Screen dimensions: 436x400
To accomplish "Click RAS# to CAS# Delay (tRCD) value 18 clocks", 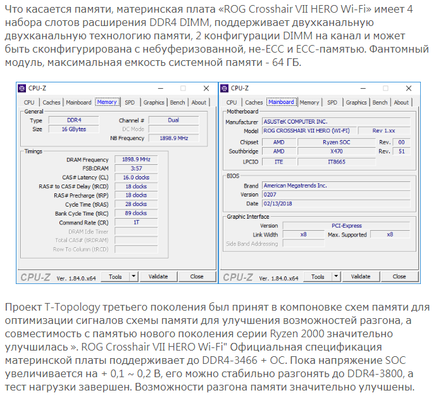I will [x=136, y=186].
